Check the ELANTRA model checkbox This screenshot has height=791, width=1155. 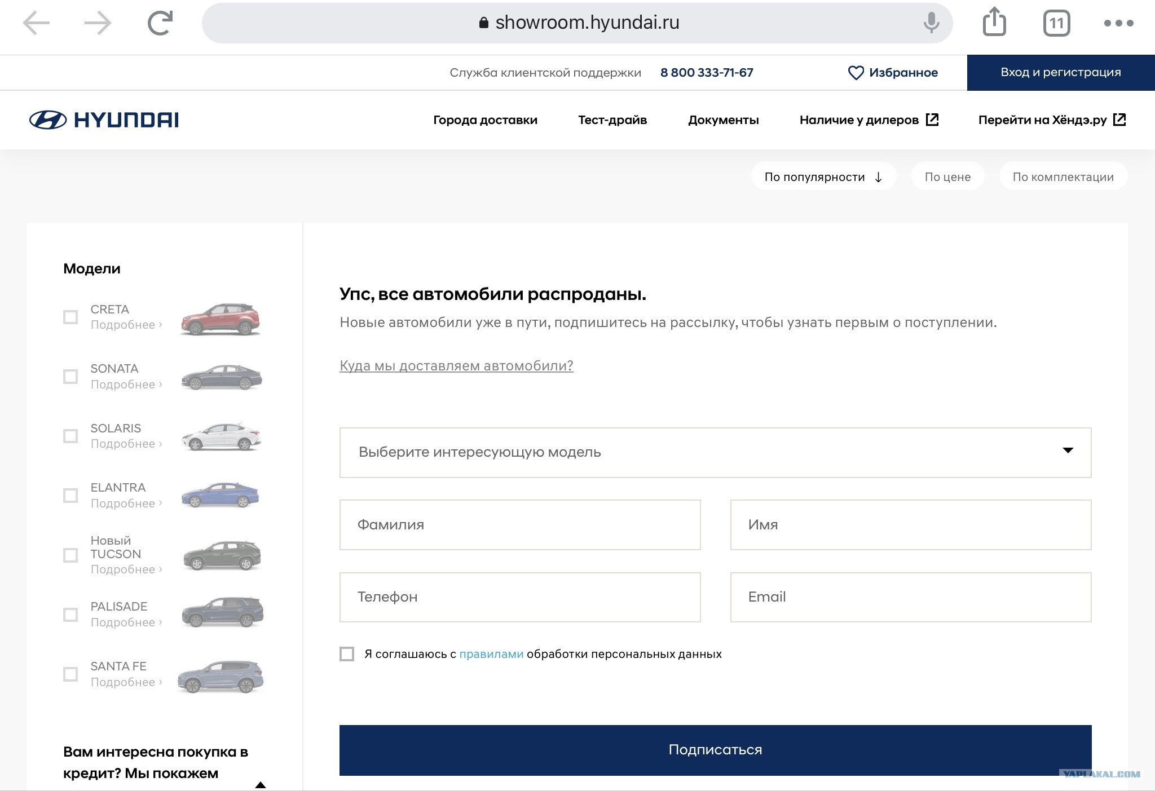(70, 495)
